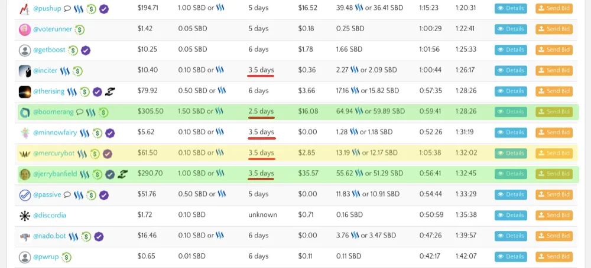Open the @voterunner profile link
This screenshot has height=268, width=591.
(x=53, y=29)
